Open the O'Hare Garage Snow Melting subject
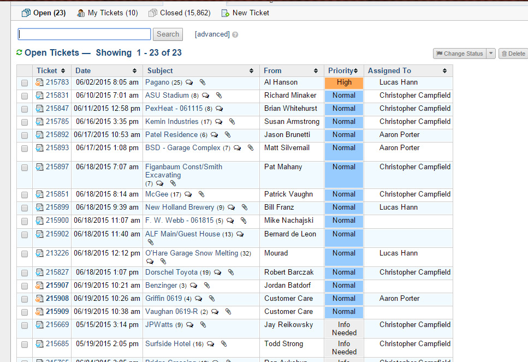The width and height of the screenshot is (528, 362). coord(192,253)
